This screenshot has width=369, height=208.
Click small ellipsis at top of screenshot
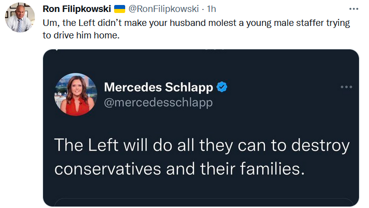click(x=214, y=50)
